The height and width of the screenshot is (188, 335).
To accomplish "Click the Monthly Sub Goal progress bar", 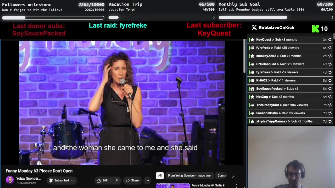I will 276,17.
